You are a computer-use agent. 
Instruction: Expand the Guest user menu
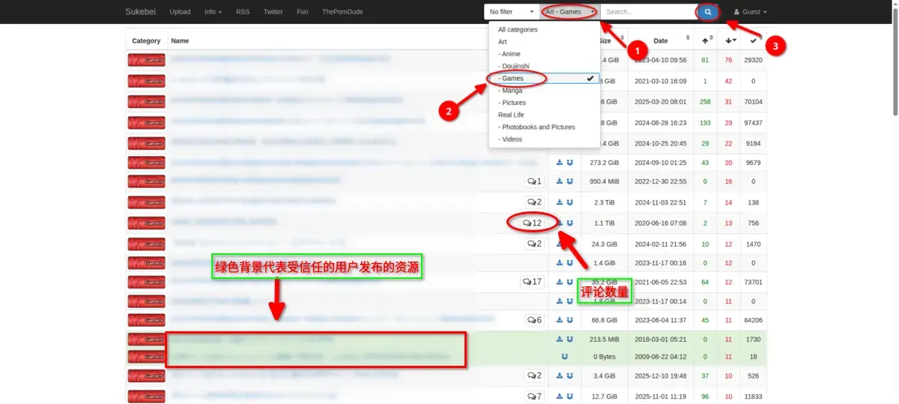click(x=750, y=12)
